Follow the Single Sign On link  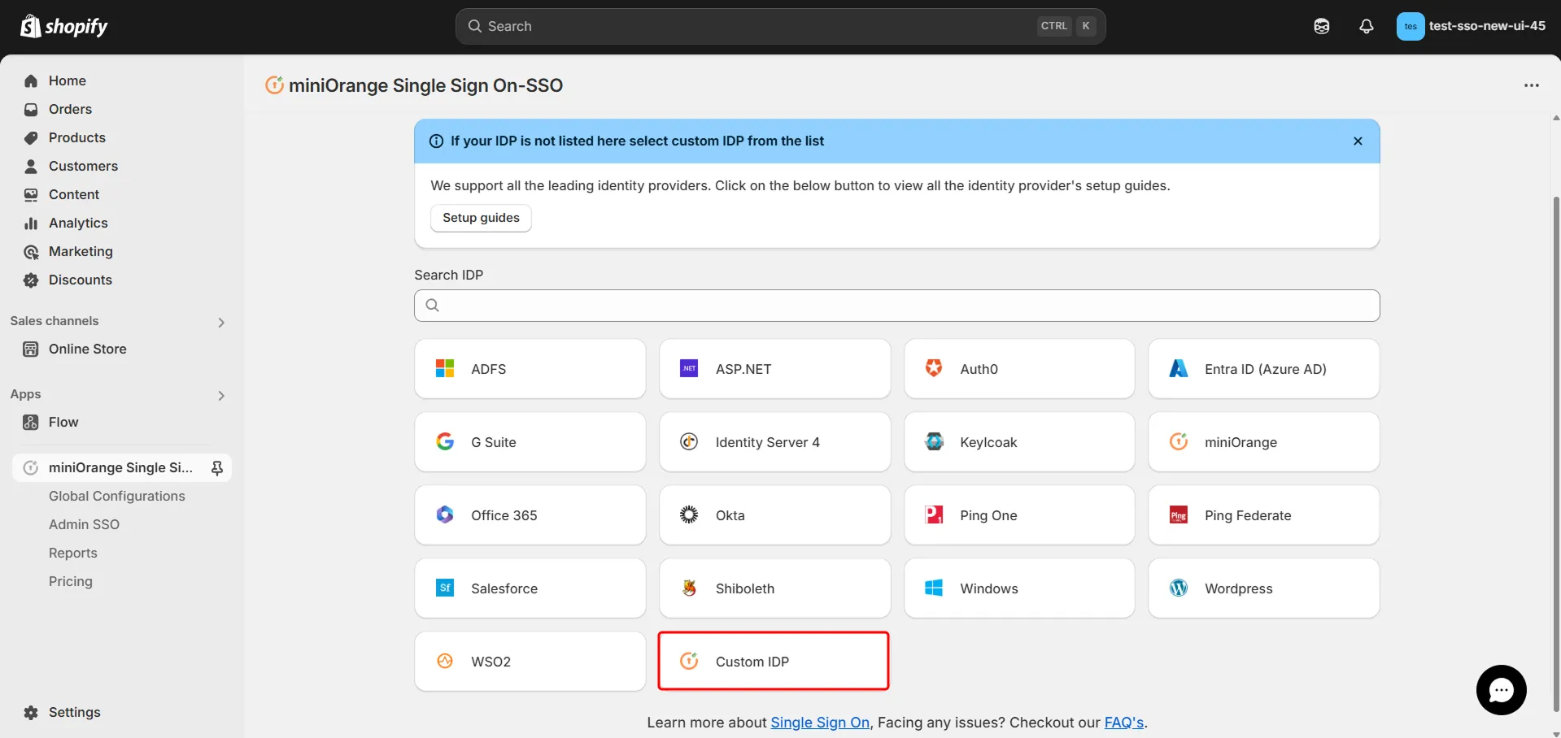pyautogui.click(x=820, y=723)
